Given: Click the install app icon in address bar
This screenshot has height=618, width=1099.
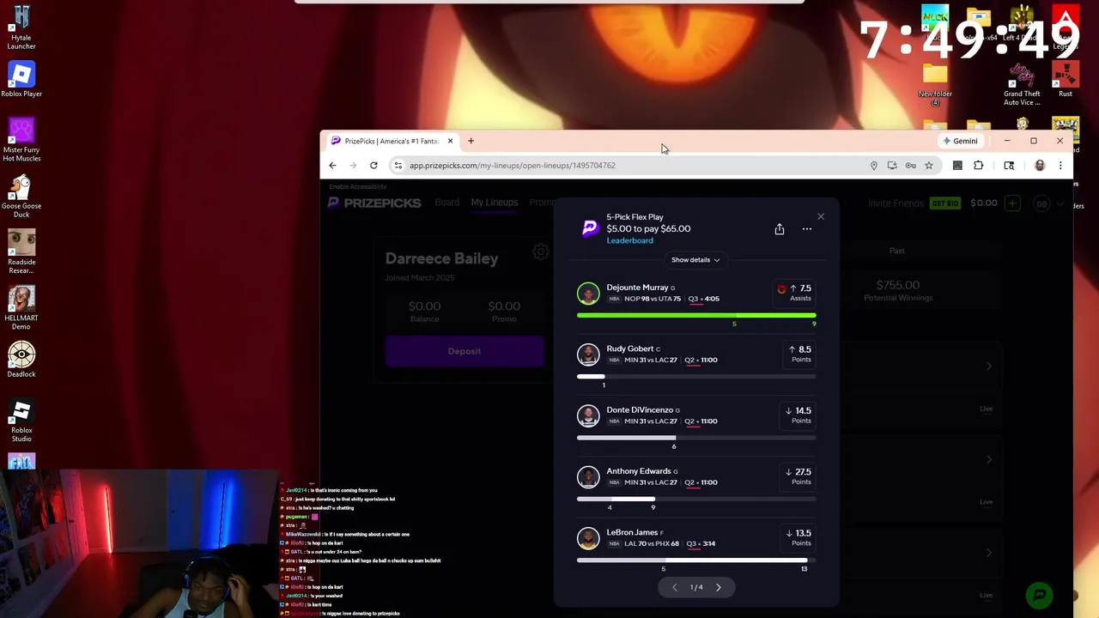Looking at the screenshot, I should tap(892, 166).
